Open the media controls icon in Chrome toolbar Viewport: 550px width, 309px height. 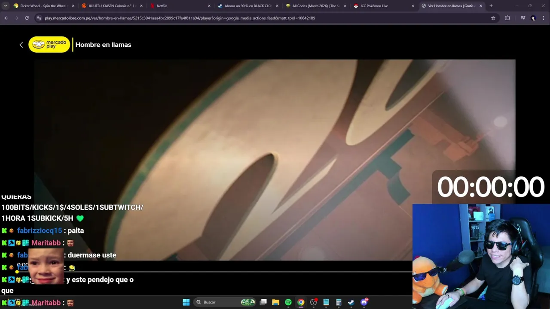522,18
